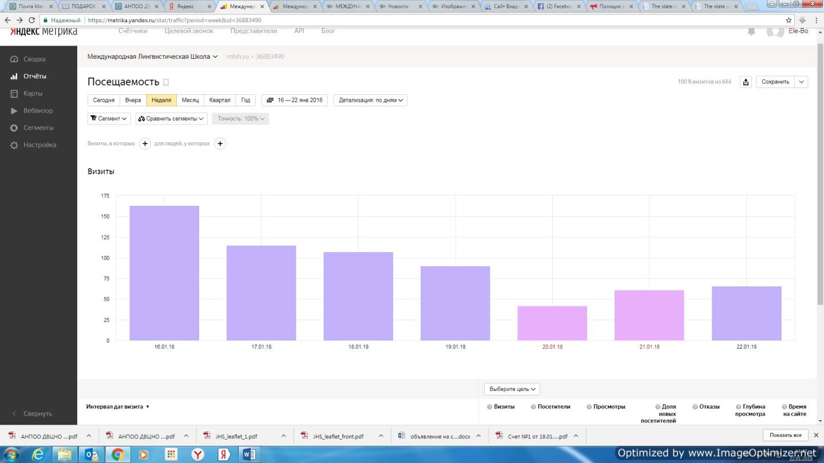Select the Отказы metric radio button
Screen dimensions: 824x463
pyautogui.click(x=695, y=407)
